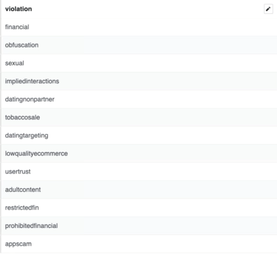This screenshot has height=254, width=277.
Task: Click the datingnonpartner entry
Action: click(139, 99)
